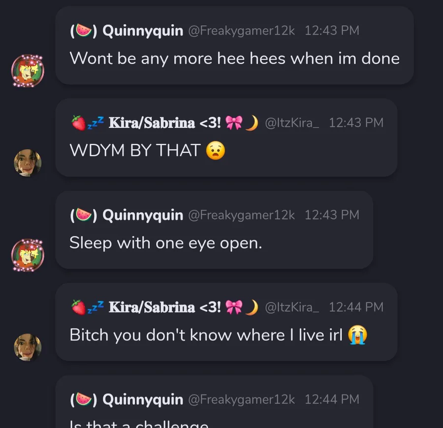The height and width of the screenshot is (428, 443).
Task: Open Quinnyquin's avatar beside 'hee hees' message
Action: 28,70
